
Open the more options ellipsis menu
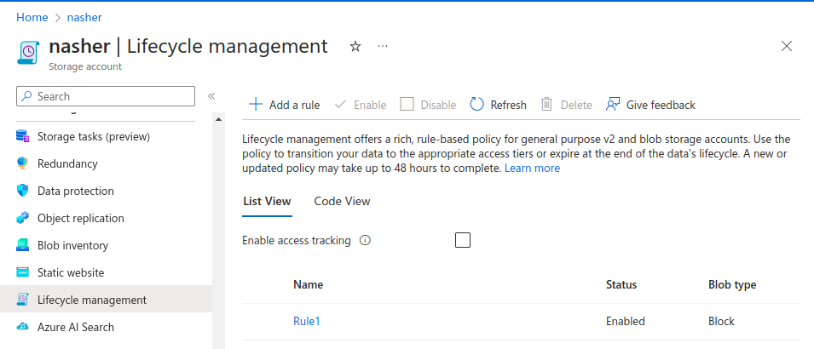383,47
